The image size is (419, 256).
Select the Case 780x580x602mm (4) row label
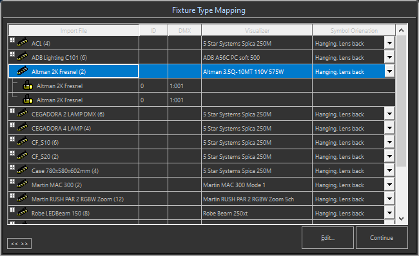(65, 170)
